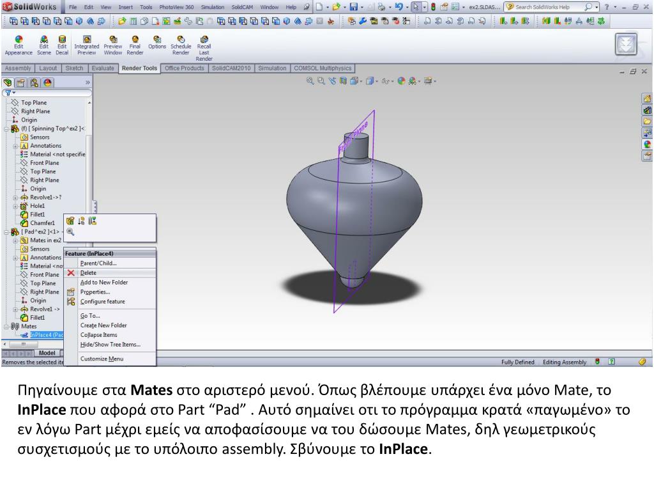Click status bar rebuild indicator icon
Image resolution: width=654 pixels, height=491 pixels.
pyautogui.click(x=598, y=362)
